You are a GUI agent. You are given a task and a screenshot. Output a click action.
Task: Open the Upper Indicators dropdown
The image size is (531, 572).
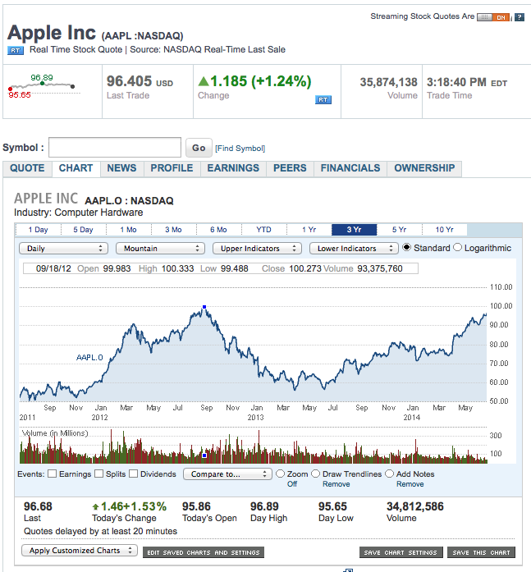[x=257, y=249]
